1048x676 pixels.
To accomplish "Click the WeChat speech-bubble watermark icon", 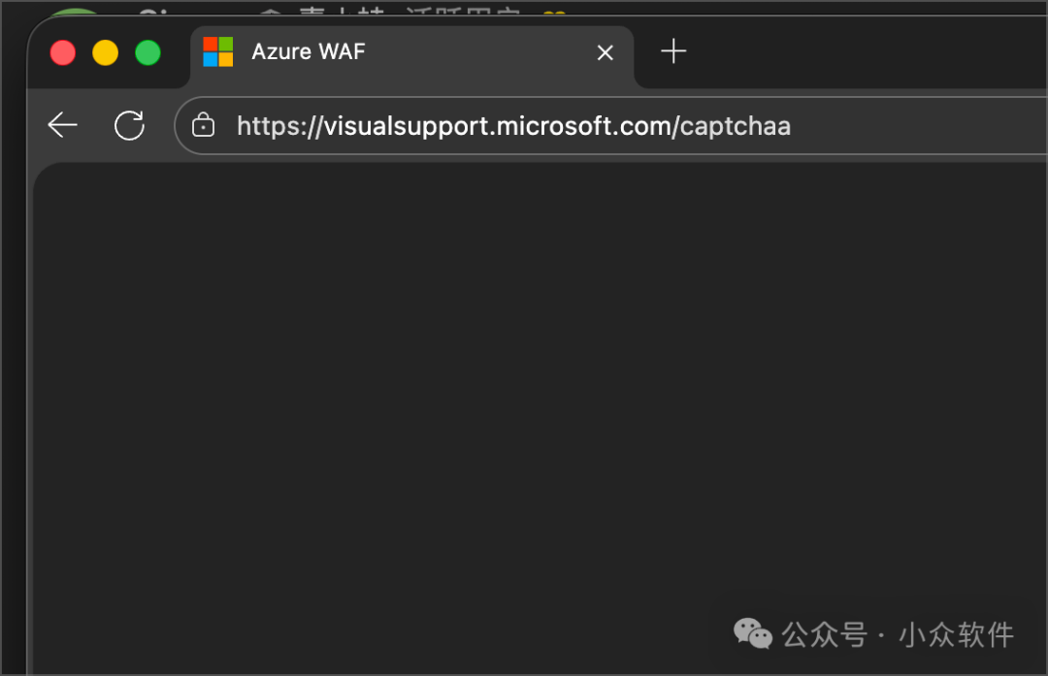I will (753, 634).
